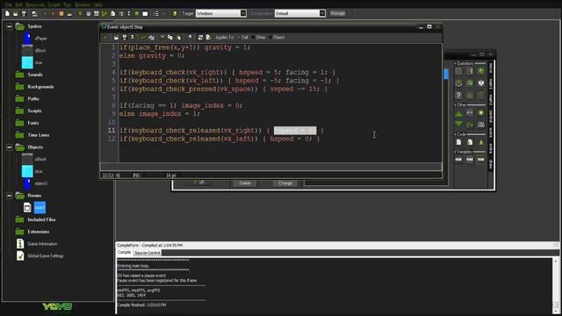Click the Exit Event icon in Other section
Image resolution: width=562 pixels, height=316 pixels.
click(x=481, y=113)
